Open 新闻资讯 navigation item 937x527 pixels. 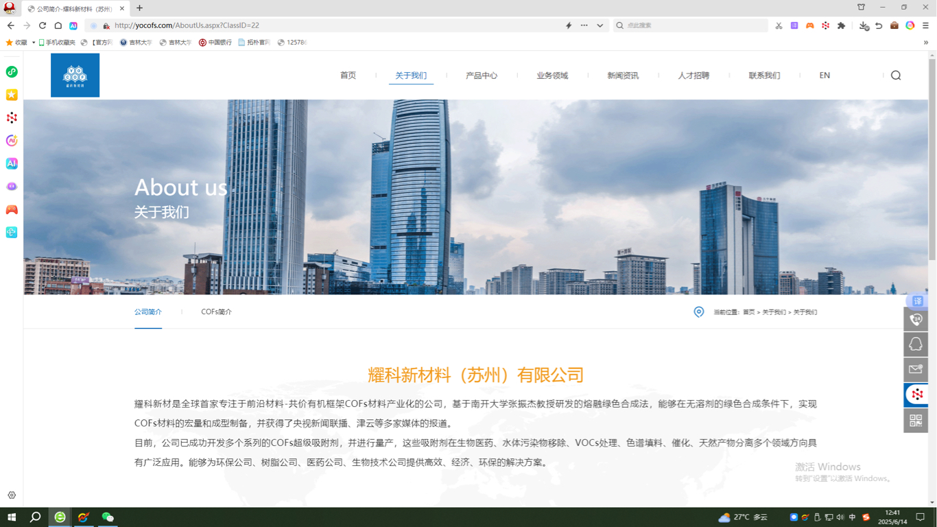623,75
